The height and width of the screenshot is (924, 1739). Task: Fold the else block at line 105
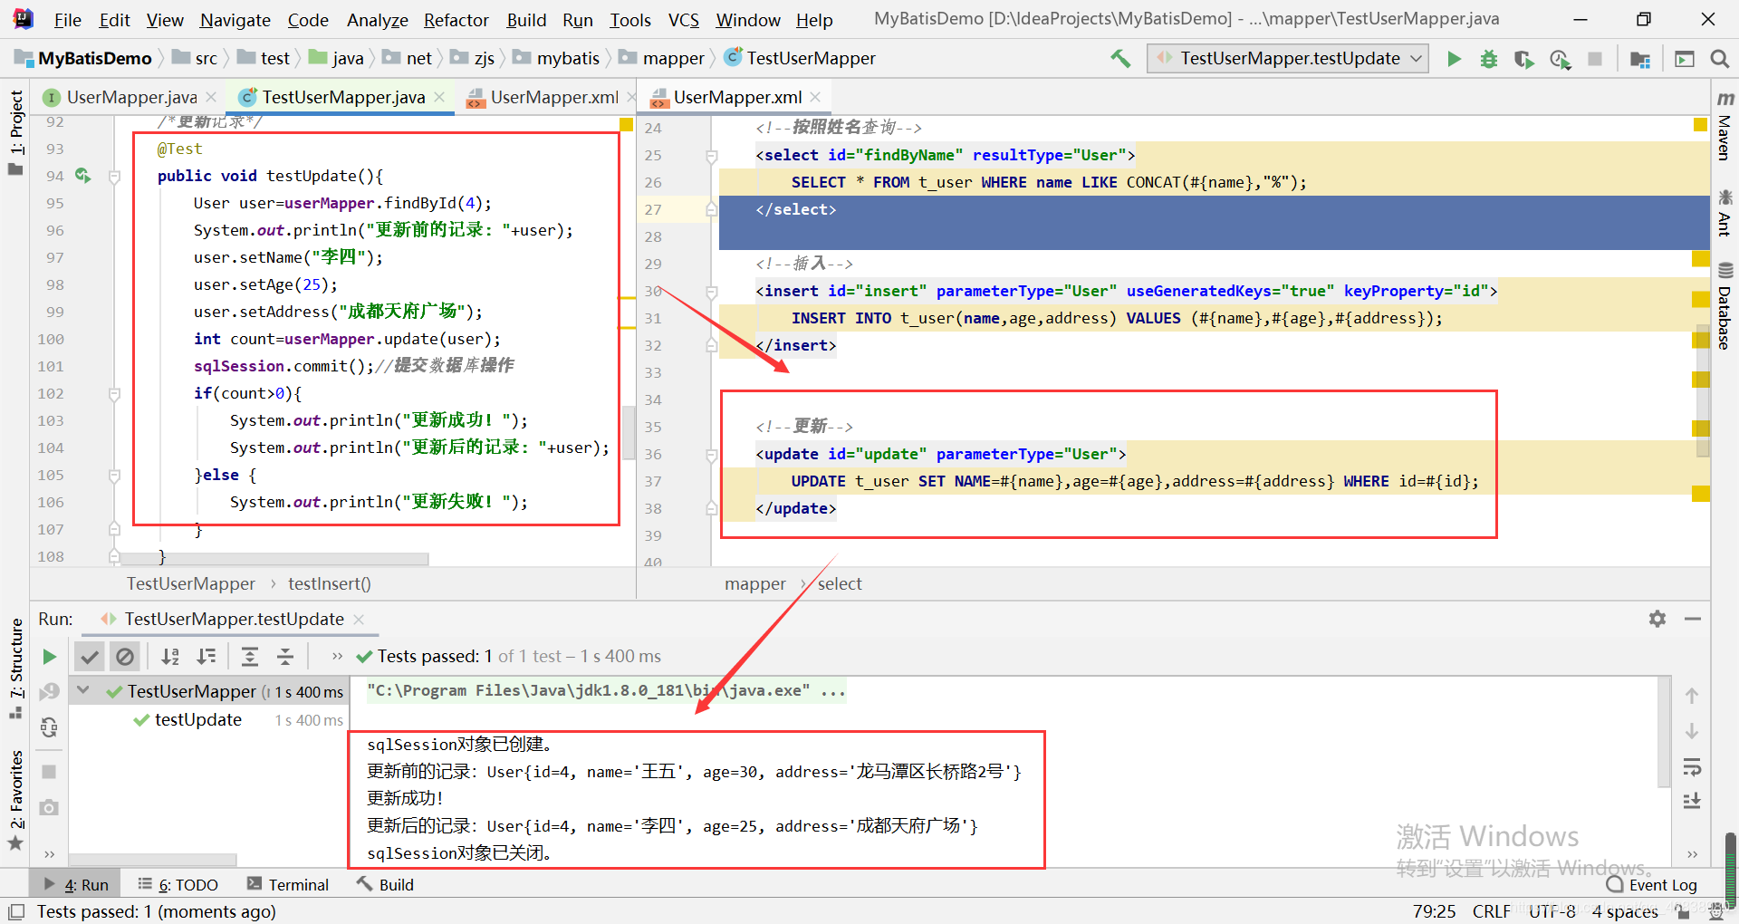point(115,476)
